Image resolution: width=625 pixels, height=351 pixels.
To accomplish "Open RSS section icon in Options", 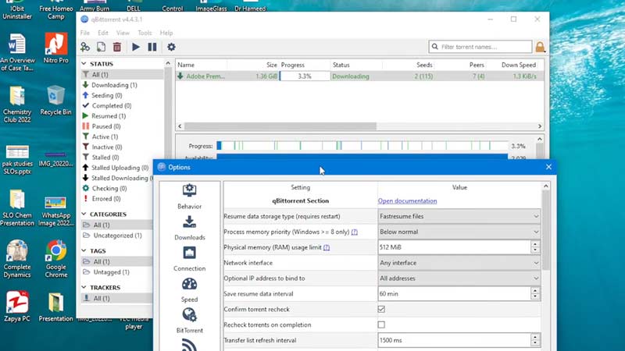I will (189, 345).
